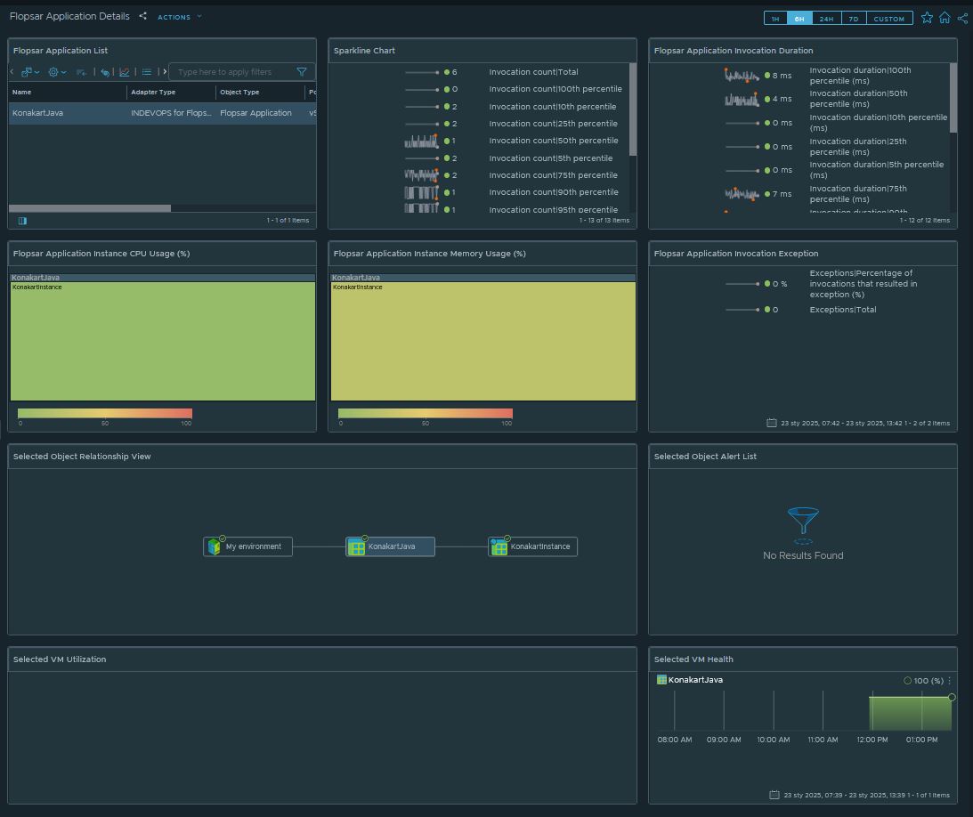
Task: Click the 'Invocation count|90th percentile' label
Action: pos(554,192)
